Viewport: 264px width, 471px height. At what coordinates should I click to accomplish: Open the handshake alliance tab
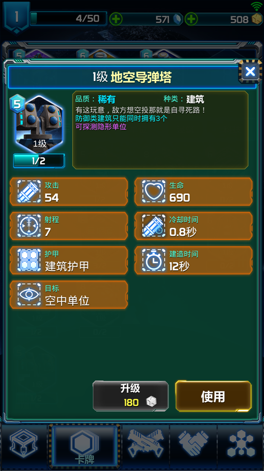[194, 446]
